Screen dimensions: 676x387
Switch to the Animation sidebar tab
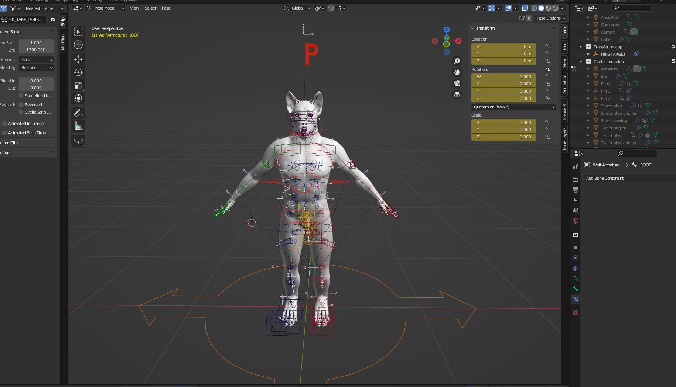coord(564,84)
